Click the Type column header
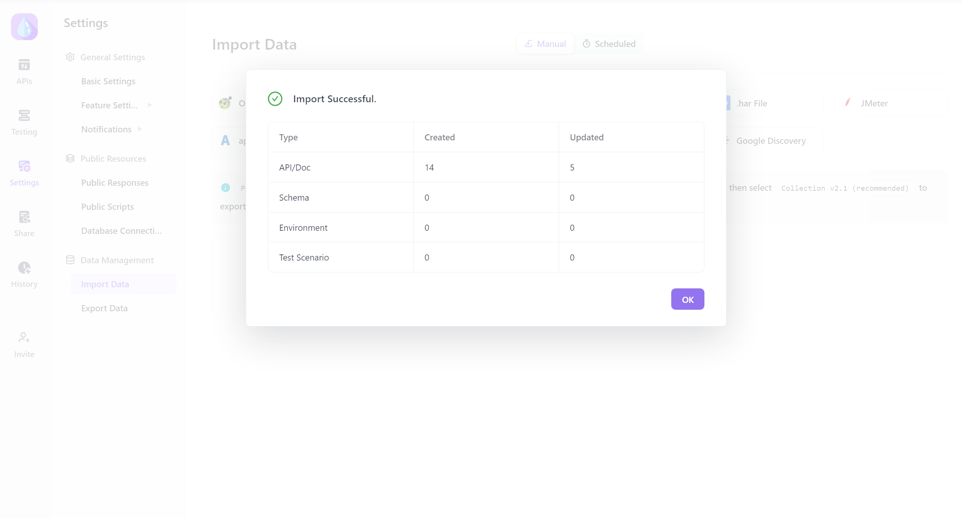 click(x=288, y=137)
